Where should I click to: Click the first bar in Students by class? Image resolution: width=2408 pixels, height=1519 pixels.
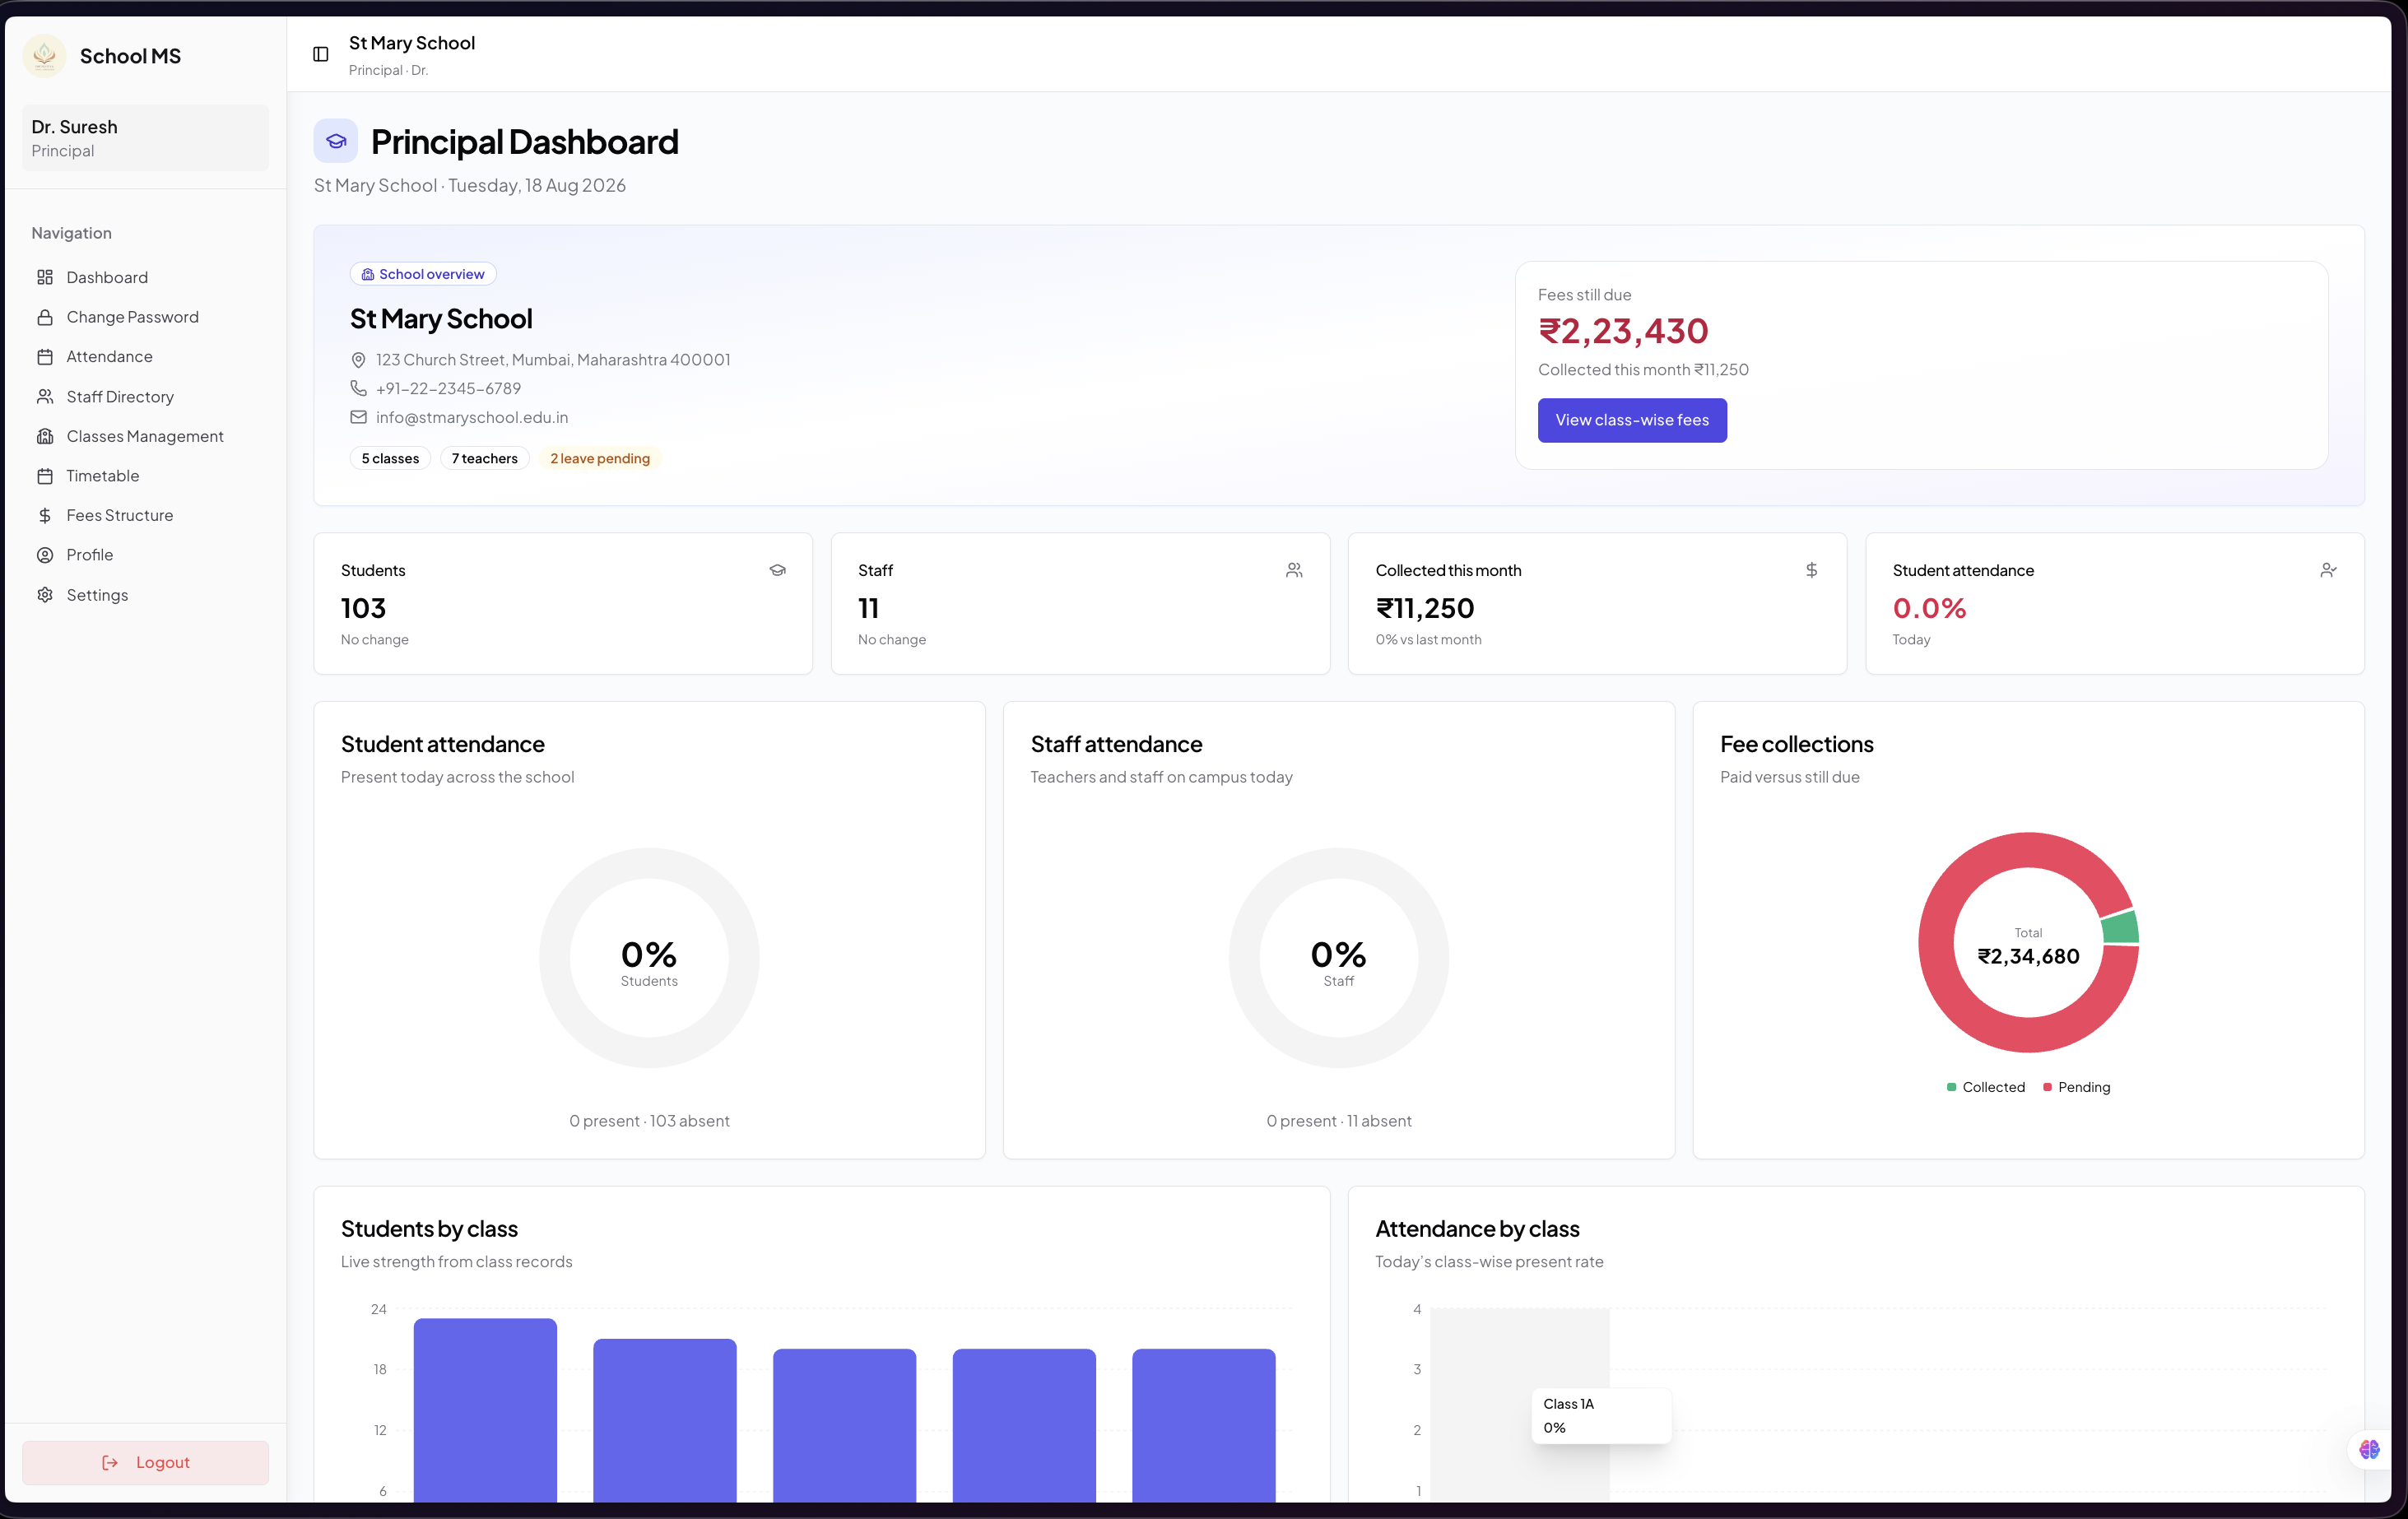(485, 1410)
